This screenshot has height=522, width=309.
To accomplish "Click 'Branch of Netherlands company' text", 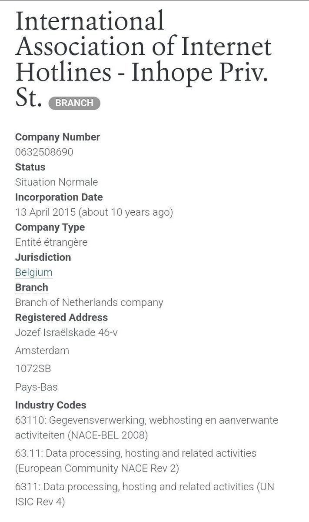I will [x=89, y=302].
